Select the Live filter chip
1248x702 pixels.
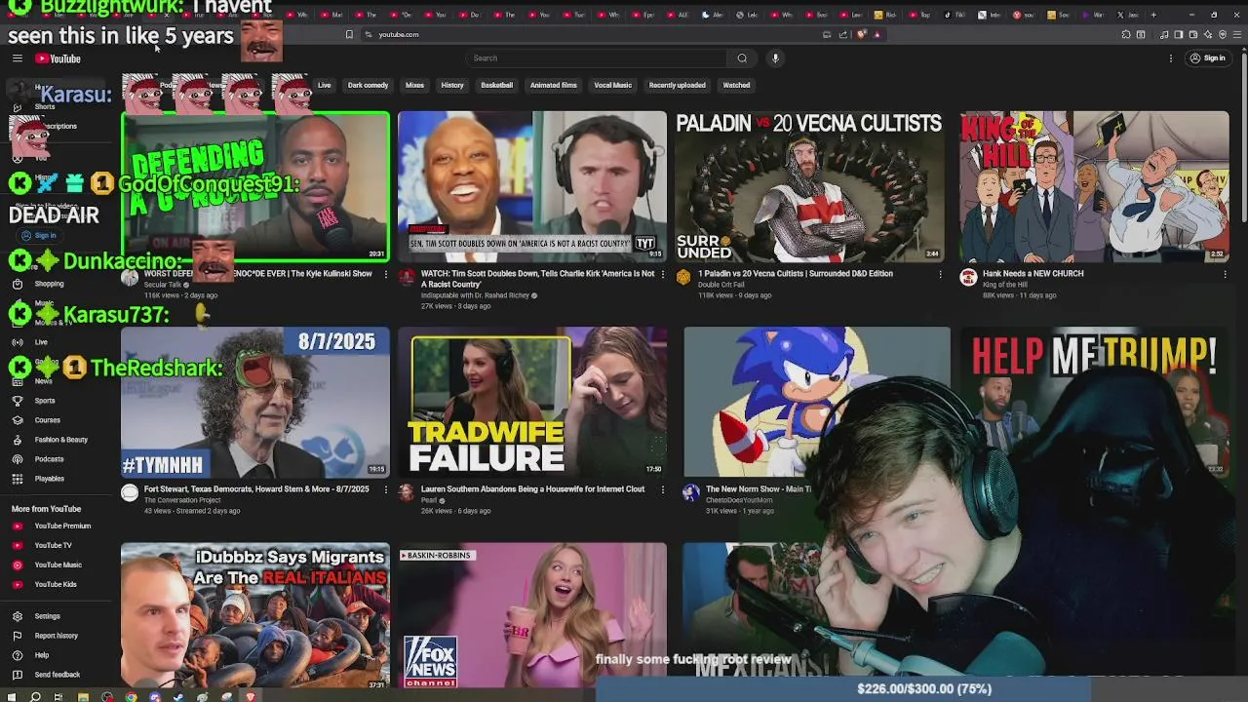324,85
